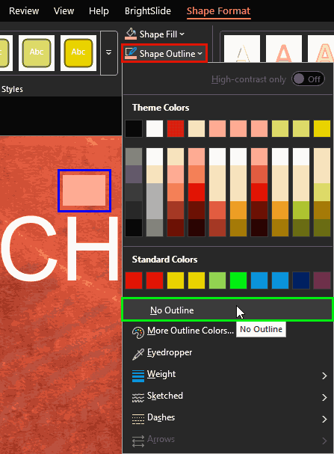This screenshot has width=334, height=454.
Task: Open the View ribbon tab
Action: 64,11
